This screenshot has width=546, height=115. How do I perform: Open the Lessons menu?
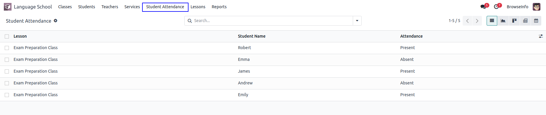click(x=198, y=7)
